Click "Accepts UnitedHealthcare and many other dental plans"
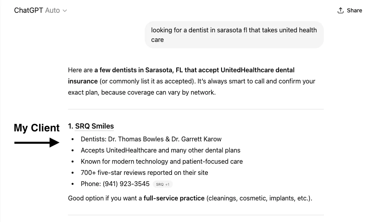This screenshot has height=222, width=367. pyautogui.click(x=160, y=150)
